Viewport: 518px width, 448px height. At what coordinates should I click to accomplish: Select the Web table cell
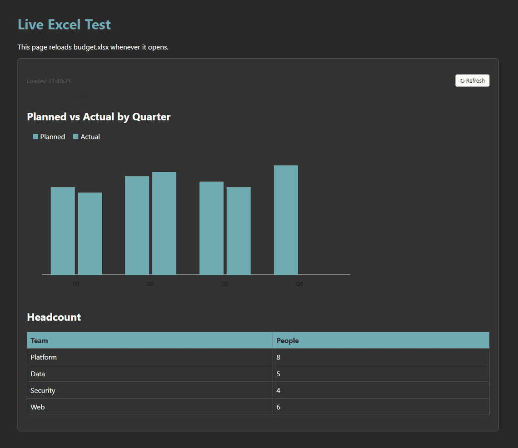coord(150,407)
